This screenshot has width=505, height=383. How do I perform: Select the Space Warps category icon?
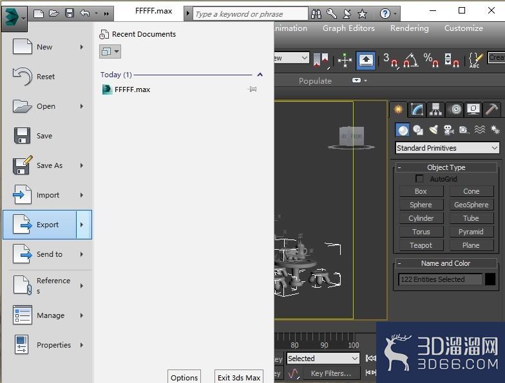(479, 130)
